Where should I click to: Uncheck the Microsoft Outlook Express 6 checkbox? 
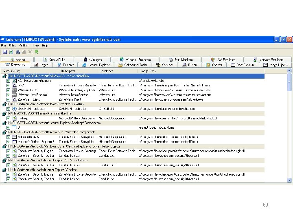pyautogui.click(x=8, y=142)
